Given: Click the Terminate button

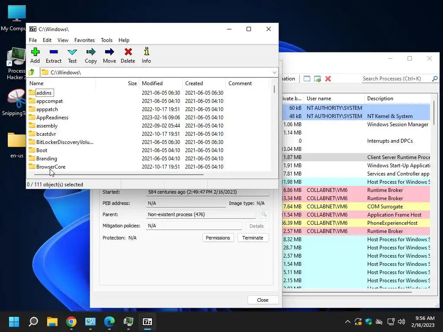Looking at the screenshot, I should [x=253, y=238].
